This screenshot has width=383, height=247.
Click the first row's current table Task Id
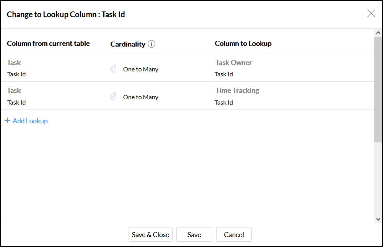pos(16,74)
